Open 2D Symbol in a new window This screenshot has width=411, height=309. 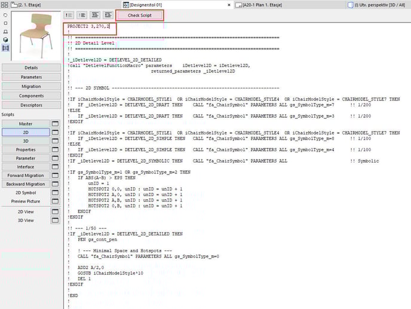click(x=55, y=192)
